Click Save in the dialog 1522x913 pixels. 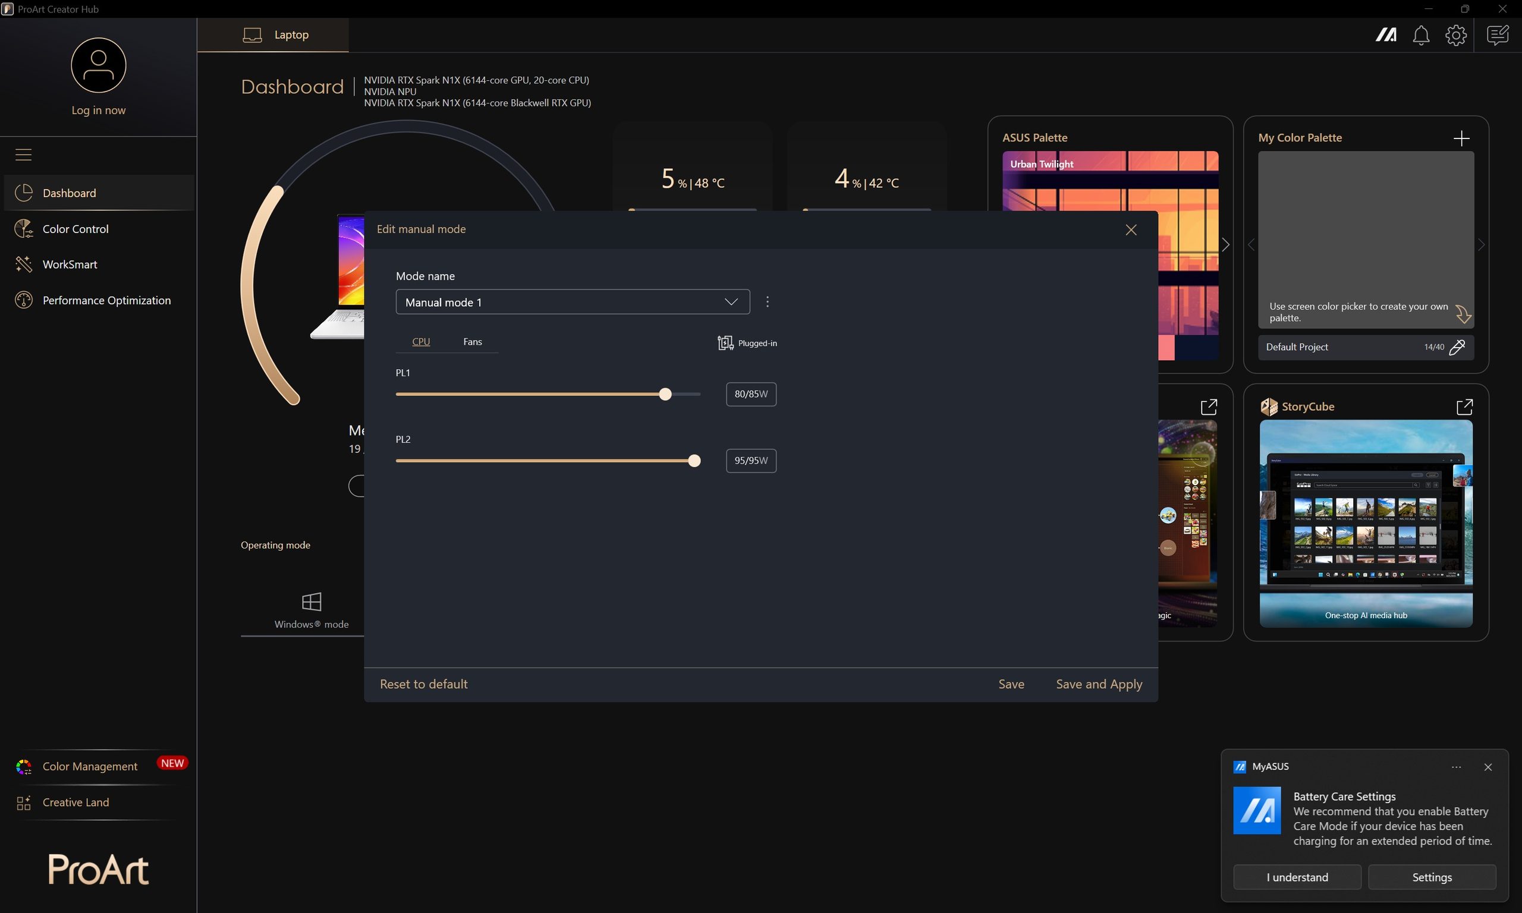coord(1011,684)
